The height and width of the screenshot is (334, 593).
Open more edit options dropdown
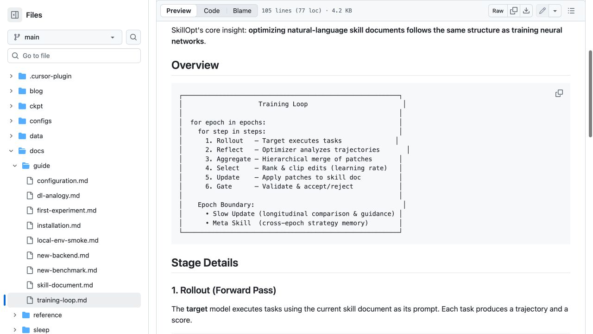[555, 11]
